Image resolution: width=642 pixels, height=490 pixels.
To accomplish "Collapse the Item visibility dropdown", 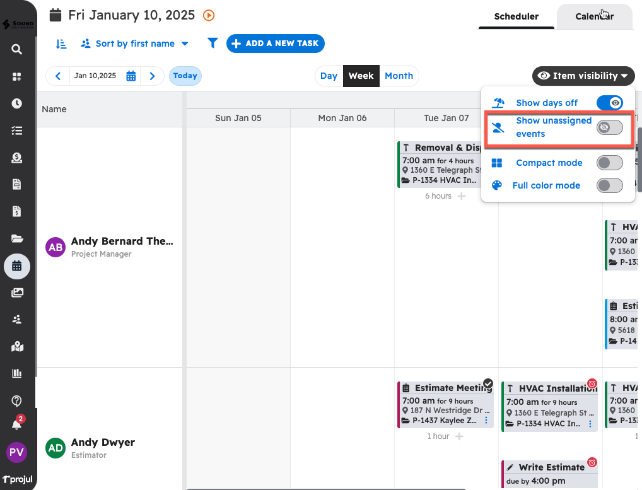I will point(583,76).
